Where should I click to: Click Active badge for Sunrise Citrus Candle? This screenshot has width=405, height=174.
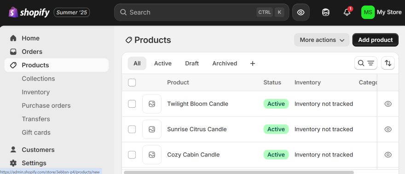tap(276, 129)
